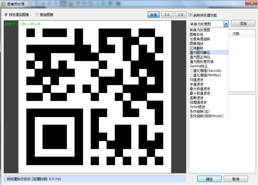Click the 添加 button
The height and width of the screenshot is (185, 258).
[243, 24]
